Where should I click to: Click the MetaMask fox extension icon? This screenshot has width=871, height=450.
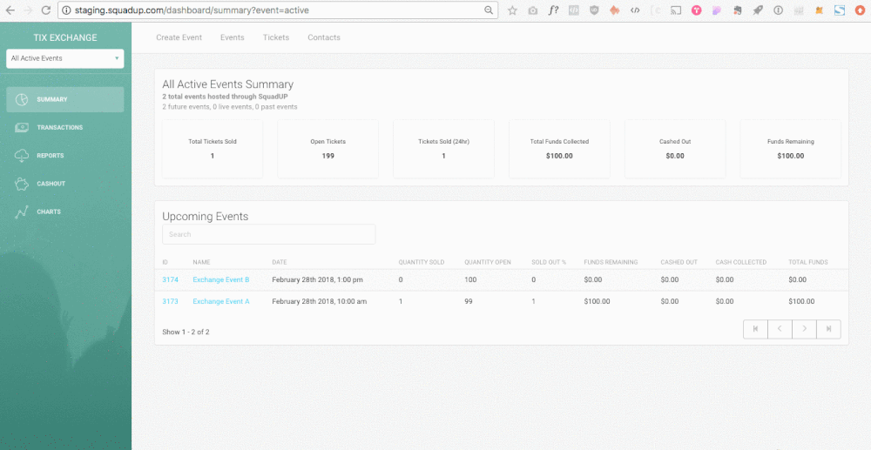pos(818,10)
